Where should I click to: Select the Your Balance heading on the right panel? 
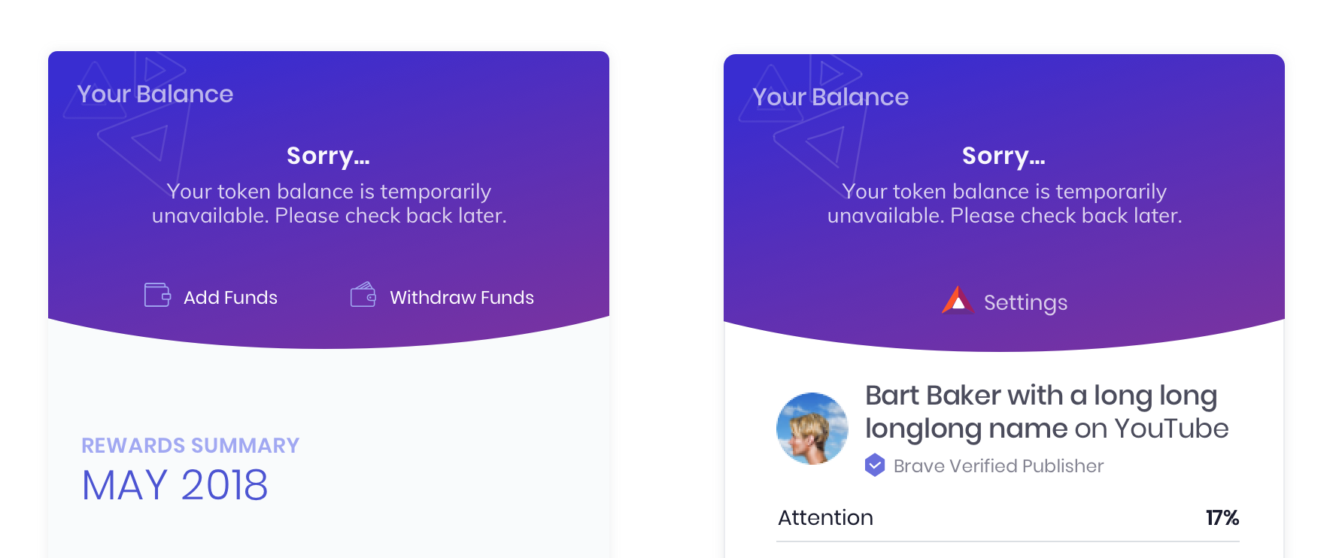click(x=830, y=97)
